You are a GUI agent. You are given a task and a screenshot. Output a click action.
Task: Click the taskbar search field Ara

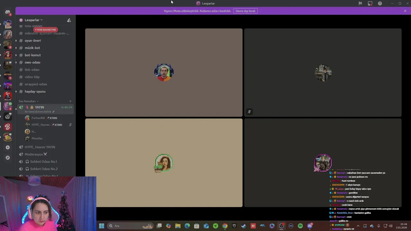[130, 226]
